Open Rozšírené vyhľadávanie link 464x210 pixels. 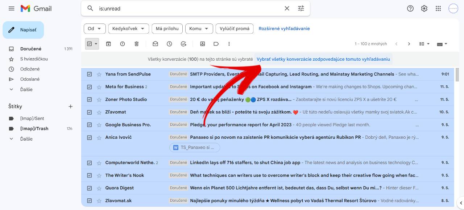click(284, 29)
